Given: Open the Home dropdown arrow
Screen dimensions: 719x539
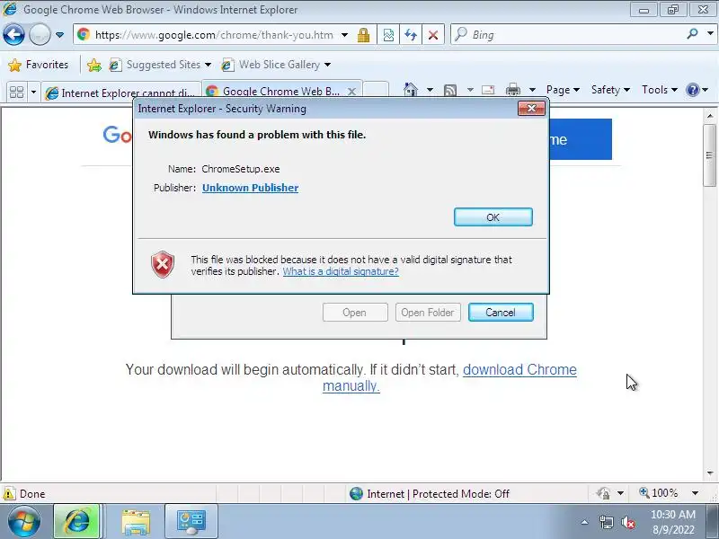Looking at the screenshot, I should pyautogui.click(x=430, y=90).
